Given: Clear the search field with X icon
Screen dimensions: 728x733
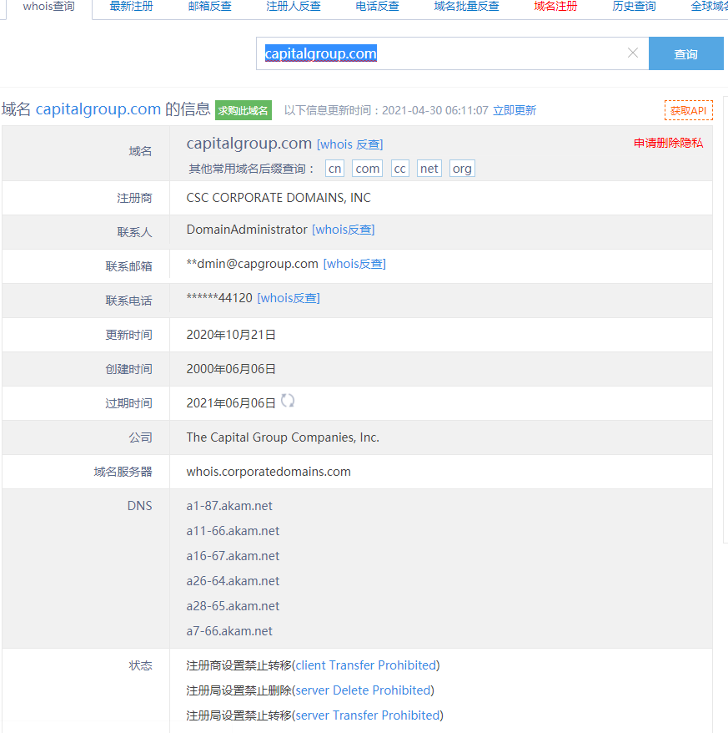Looking at the screenshot, I should 632,53.
